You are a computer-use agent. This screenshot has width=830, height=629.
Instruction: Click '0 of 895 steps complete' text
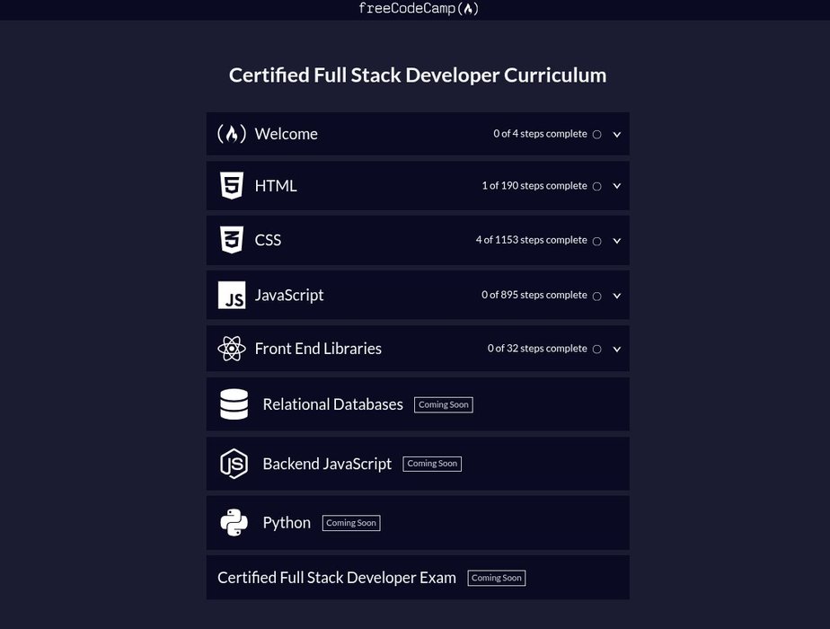pos(534,295)
